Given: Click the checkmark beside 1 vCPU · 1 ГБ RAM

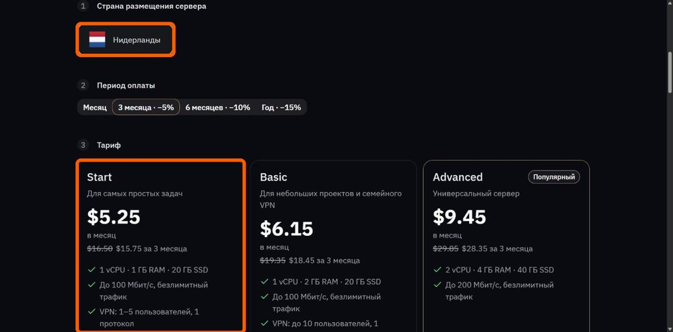Looking at the screenshot, I should [x=92, y=270].
